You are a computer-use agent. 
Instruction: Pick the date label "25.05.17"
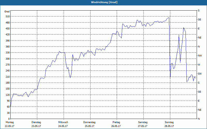[x=89, y=126]
